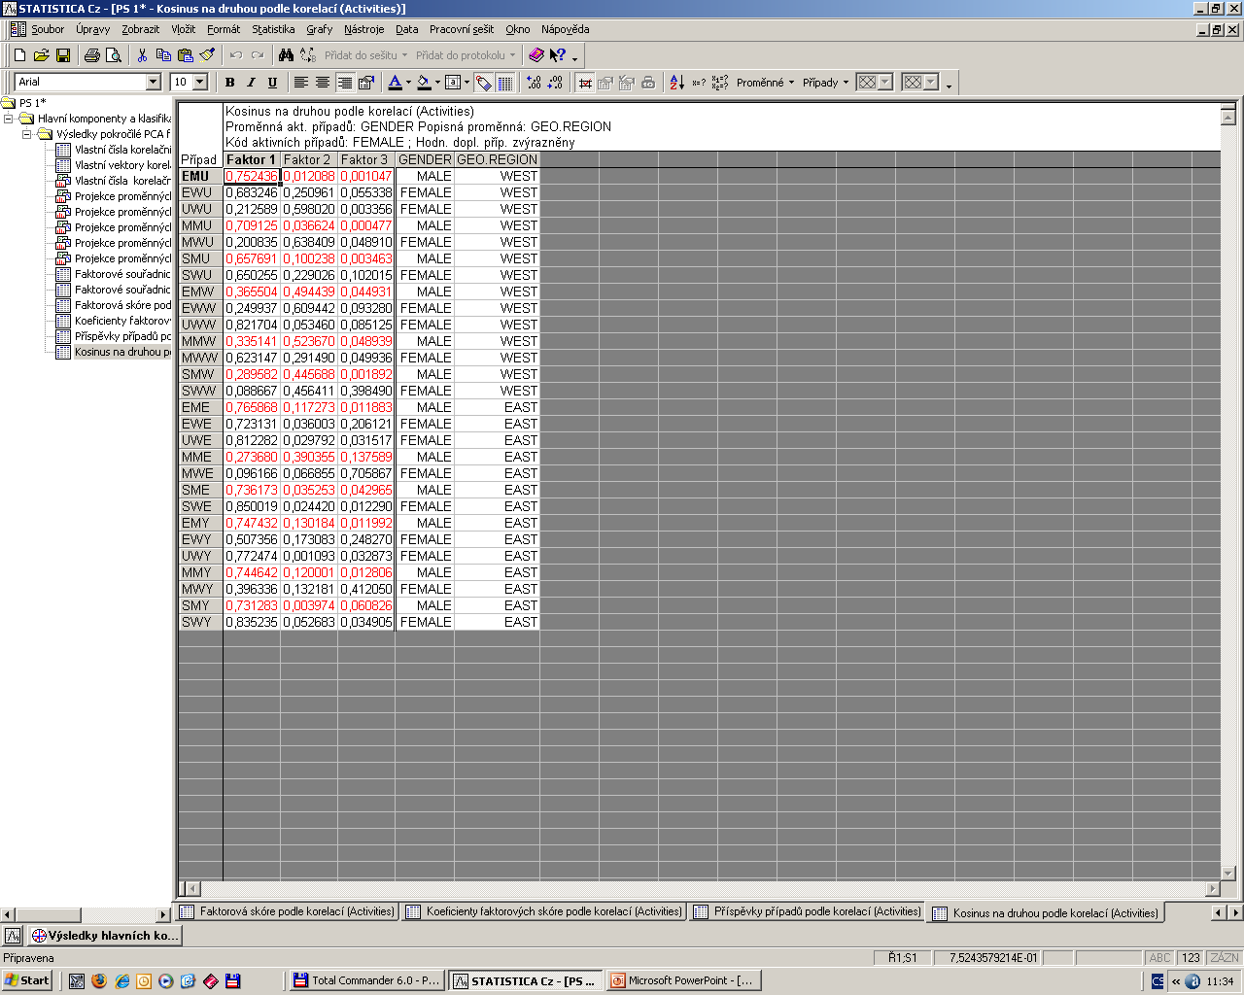Launch Firefox from the quick launch bar
Image resolution: width=1244 pixels, height=995 pixels.
click(99, 980)
